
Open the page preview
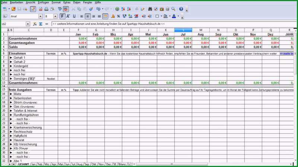pos(52,9)
